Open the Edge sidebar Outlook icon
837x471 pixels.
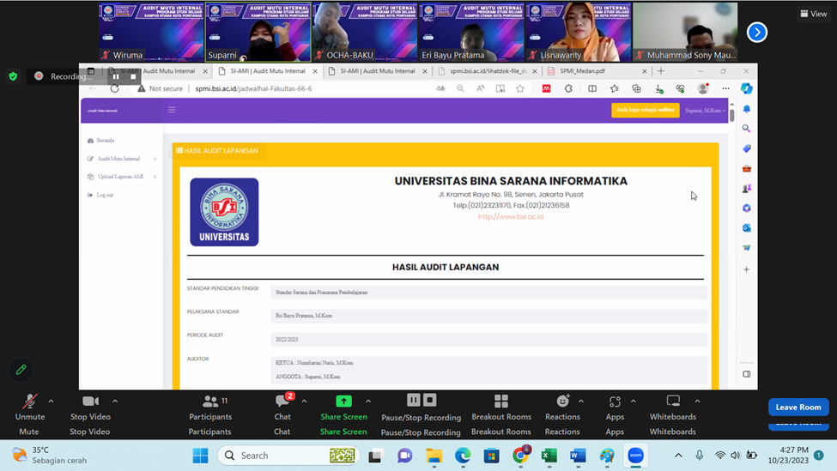point(746,228)
